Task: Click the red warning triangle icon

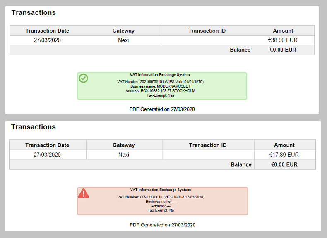Action: pyautogui.click(x=84, y=193)
